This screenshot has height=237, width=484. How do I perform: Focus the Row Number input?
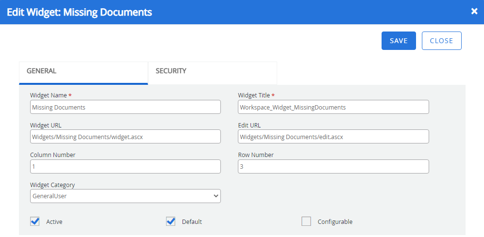(x=333, y=167)
